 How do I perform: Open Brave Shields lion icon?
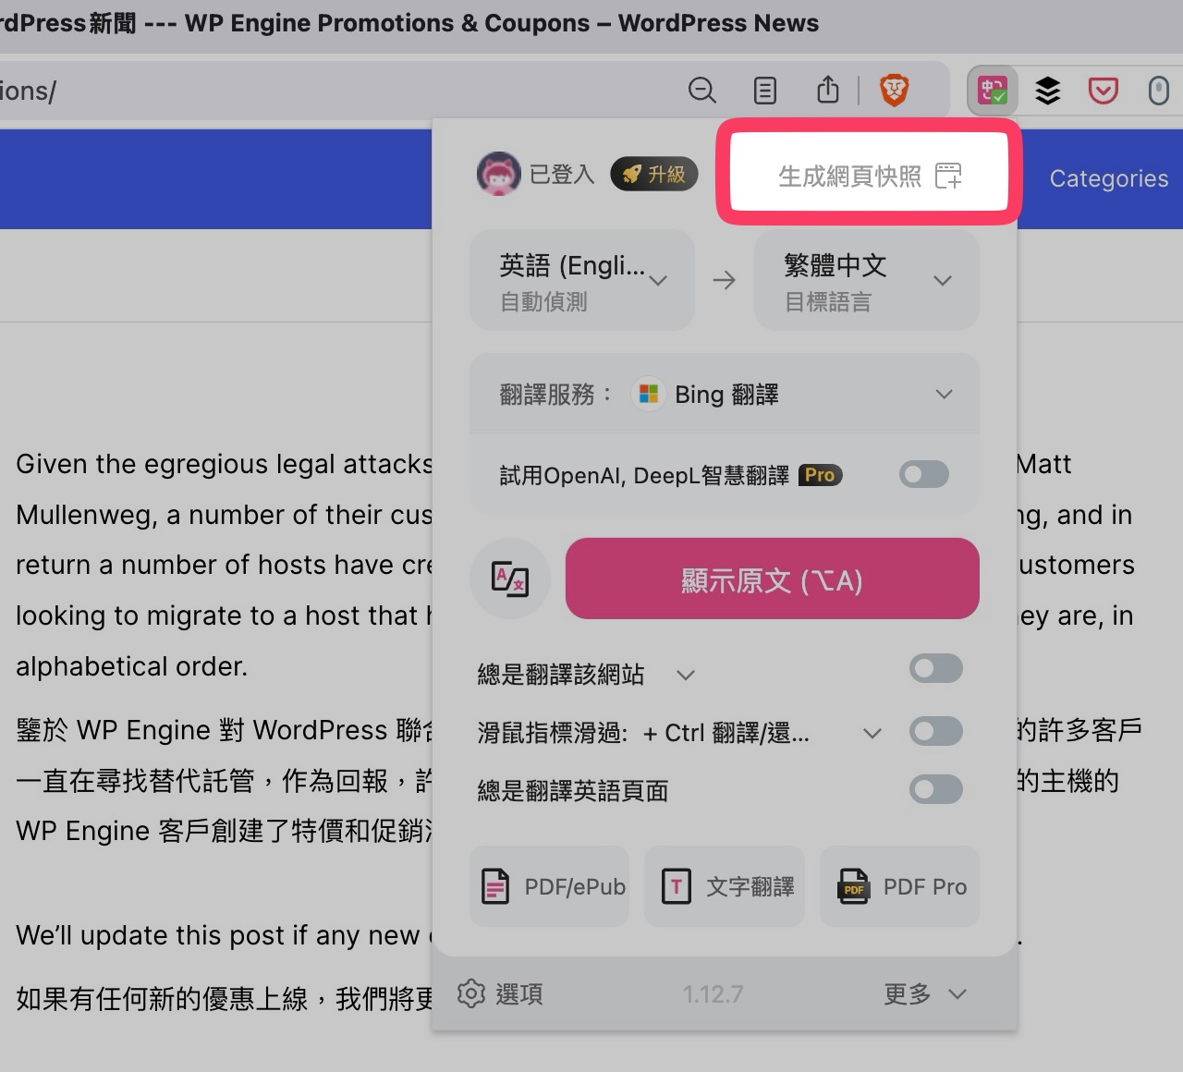click(x=894, y=91)
